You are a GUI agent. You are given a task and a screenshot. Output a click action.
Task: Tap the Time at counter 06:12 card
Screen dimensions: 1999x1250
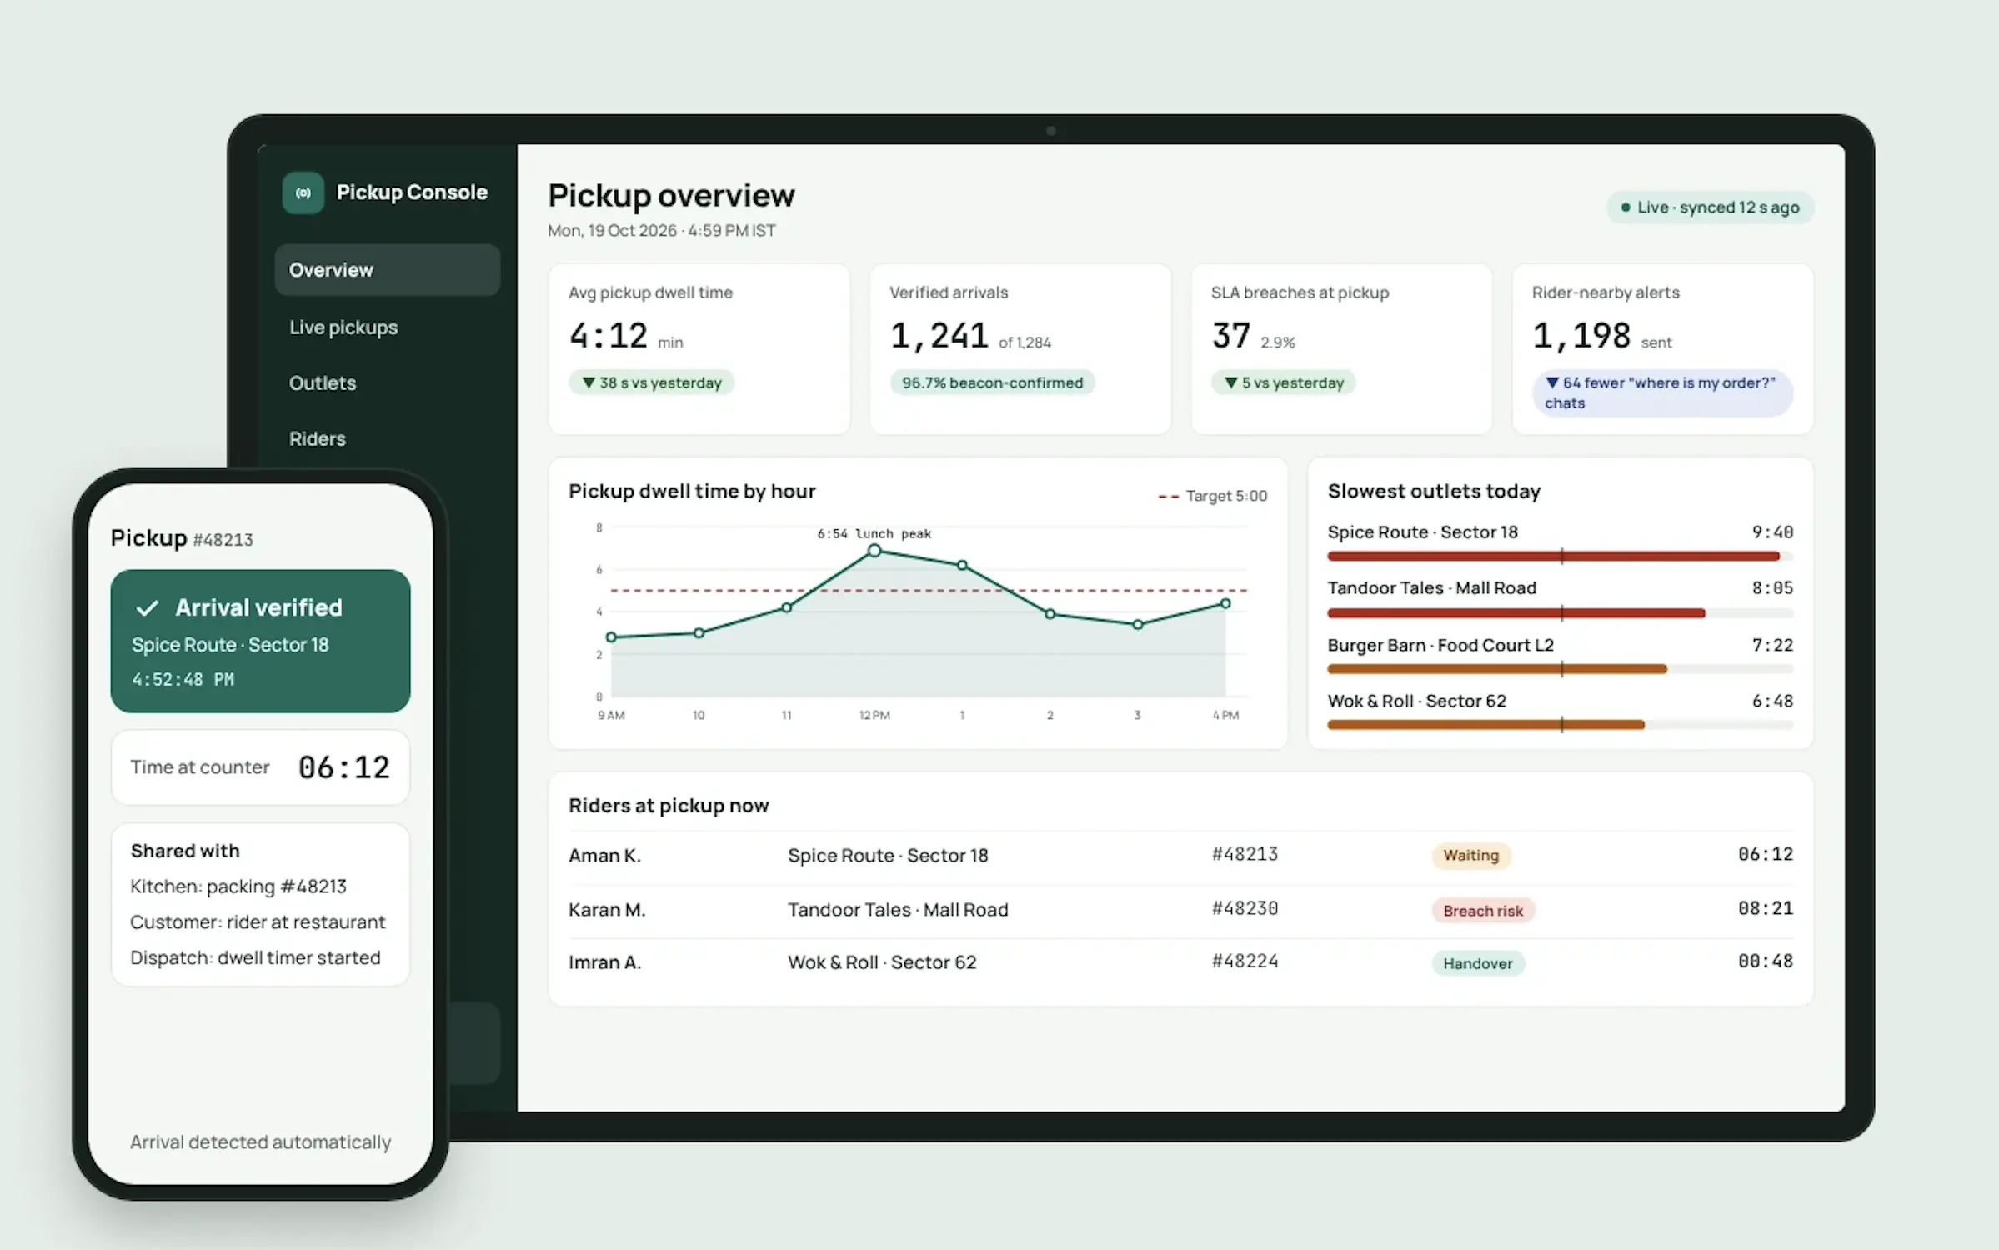click(260, 767)
